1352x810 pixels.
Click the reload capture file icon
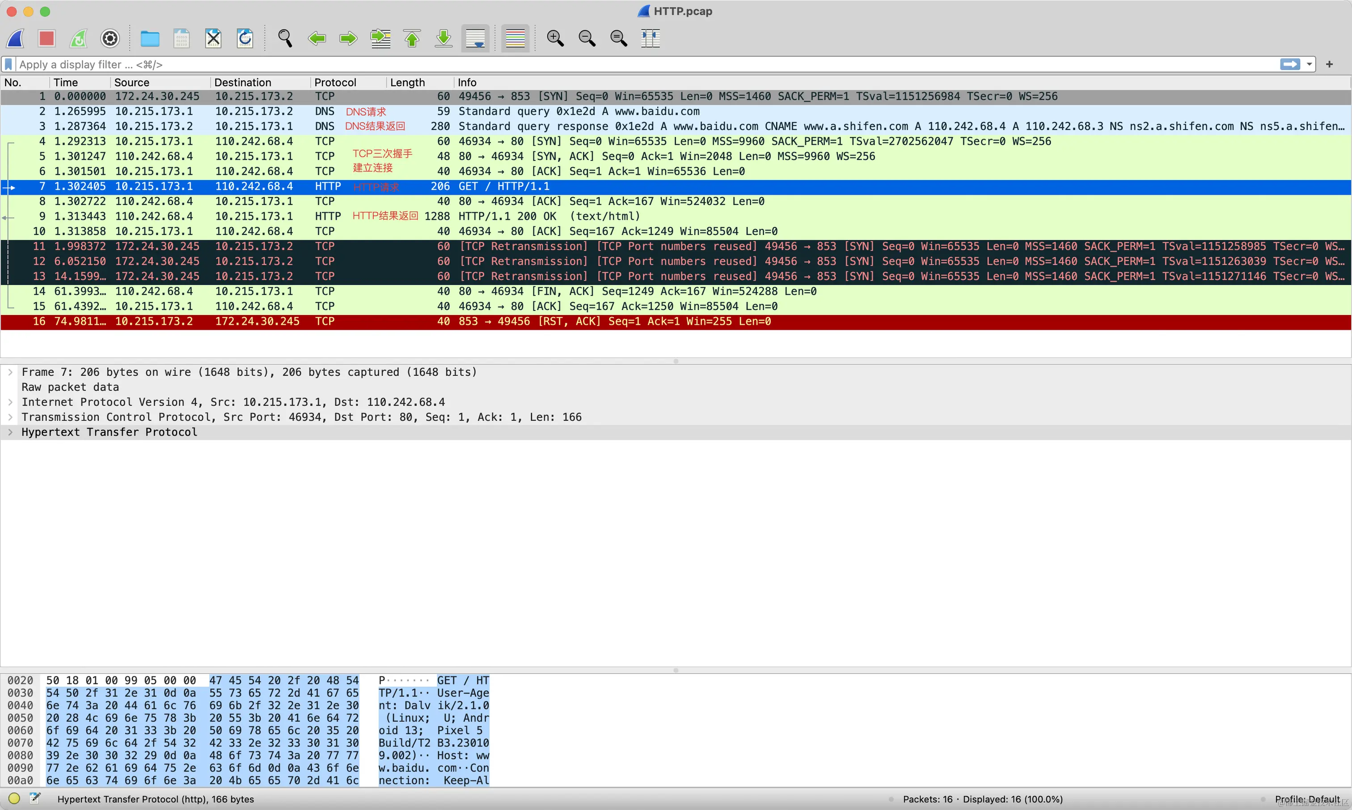(245, 38)
